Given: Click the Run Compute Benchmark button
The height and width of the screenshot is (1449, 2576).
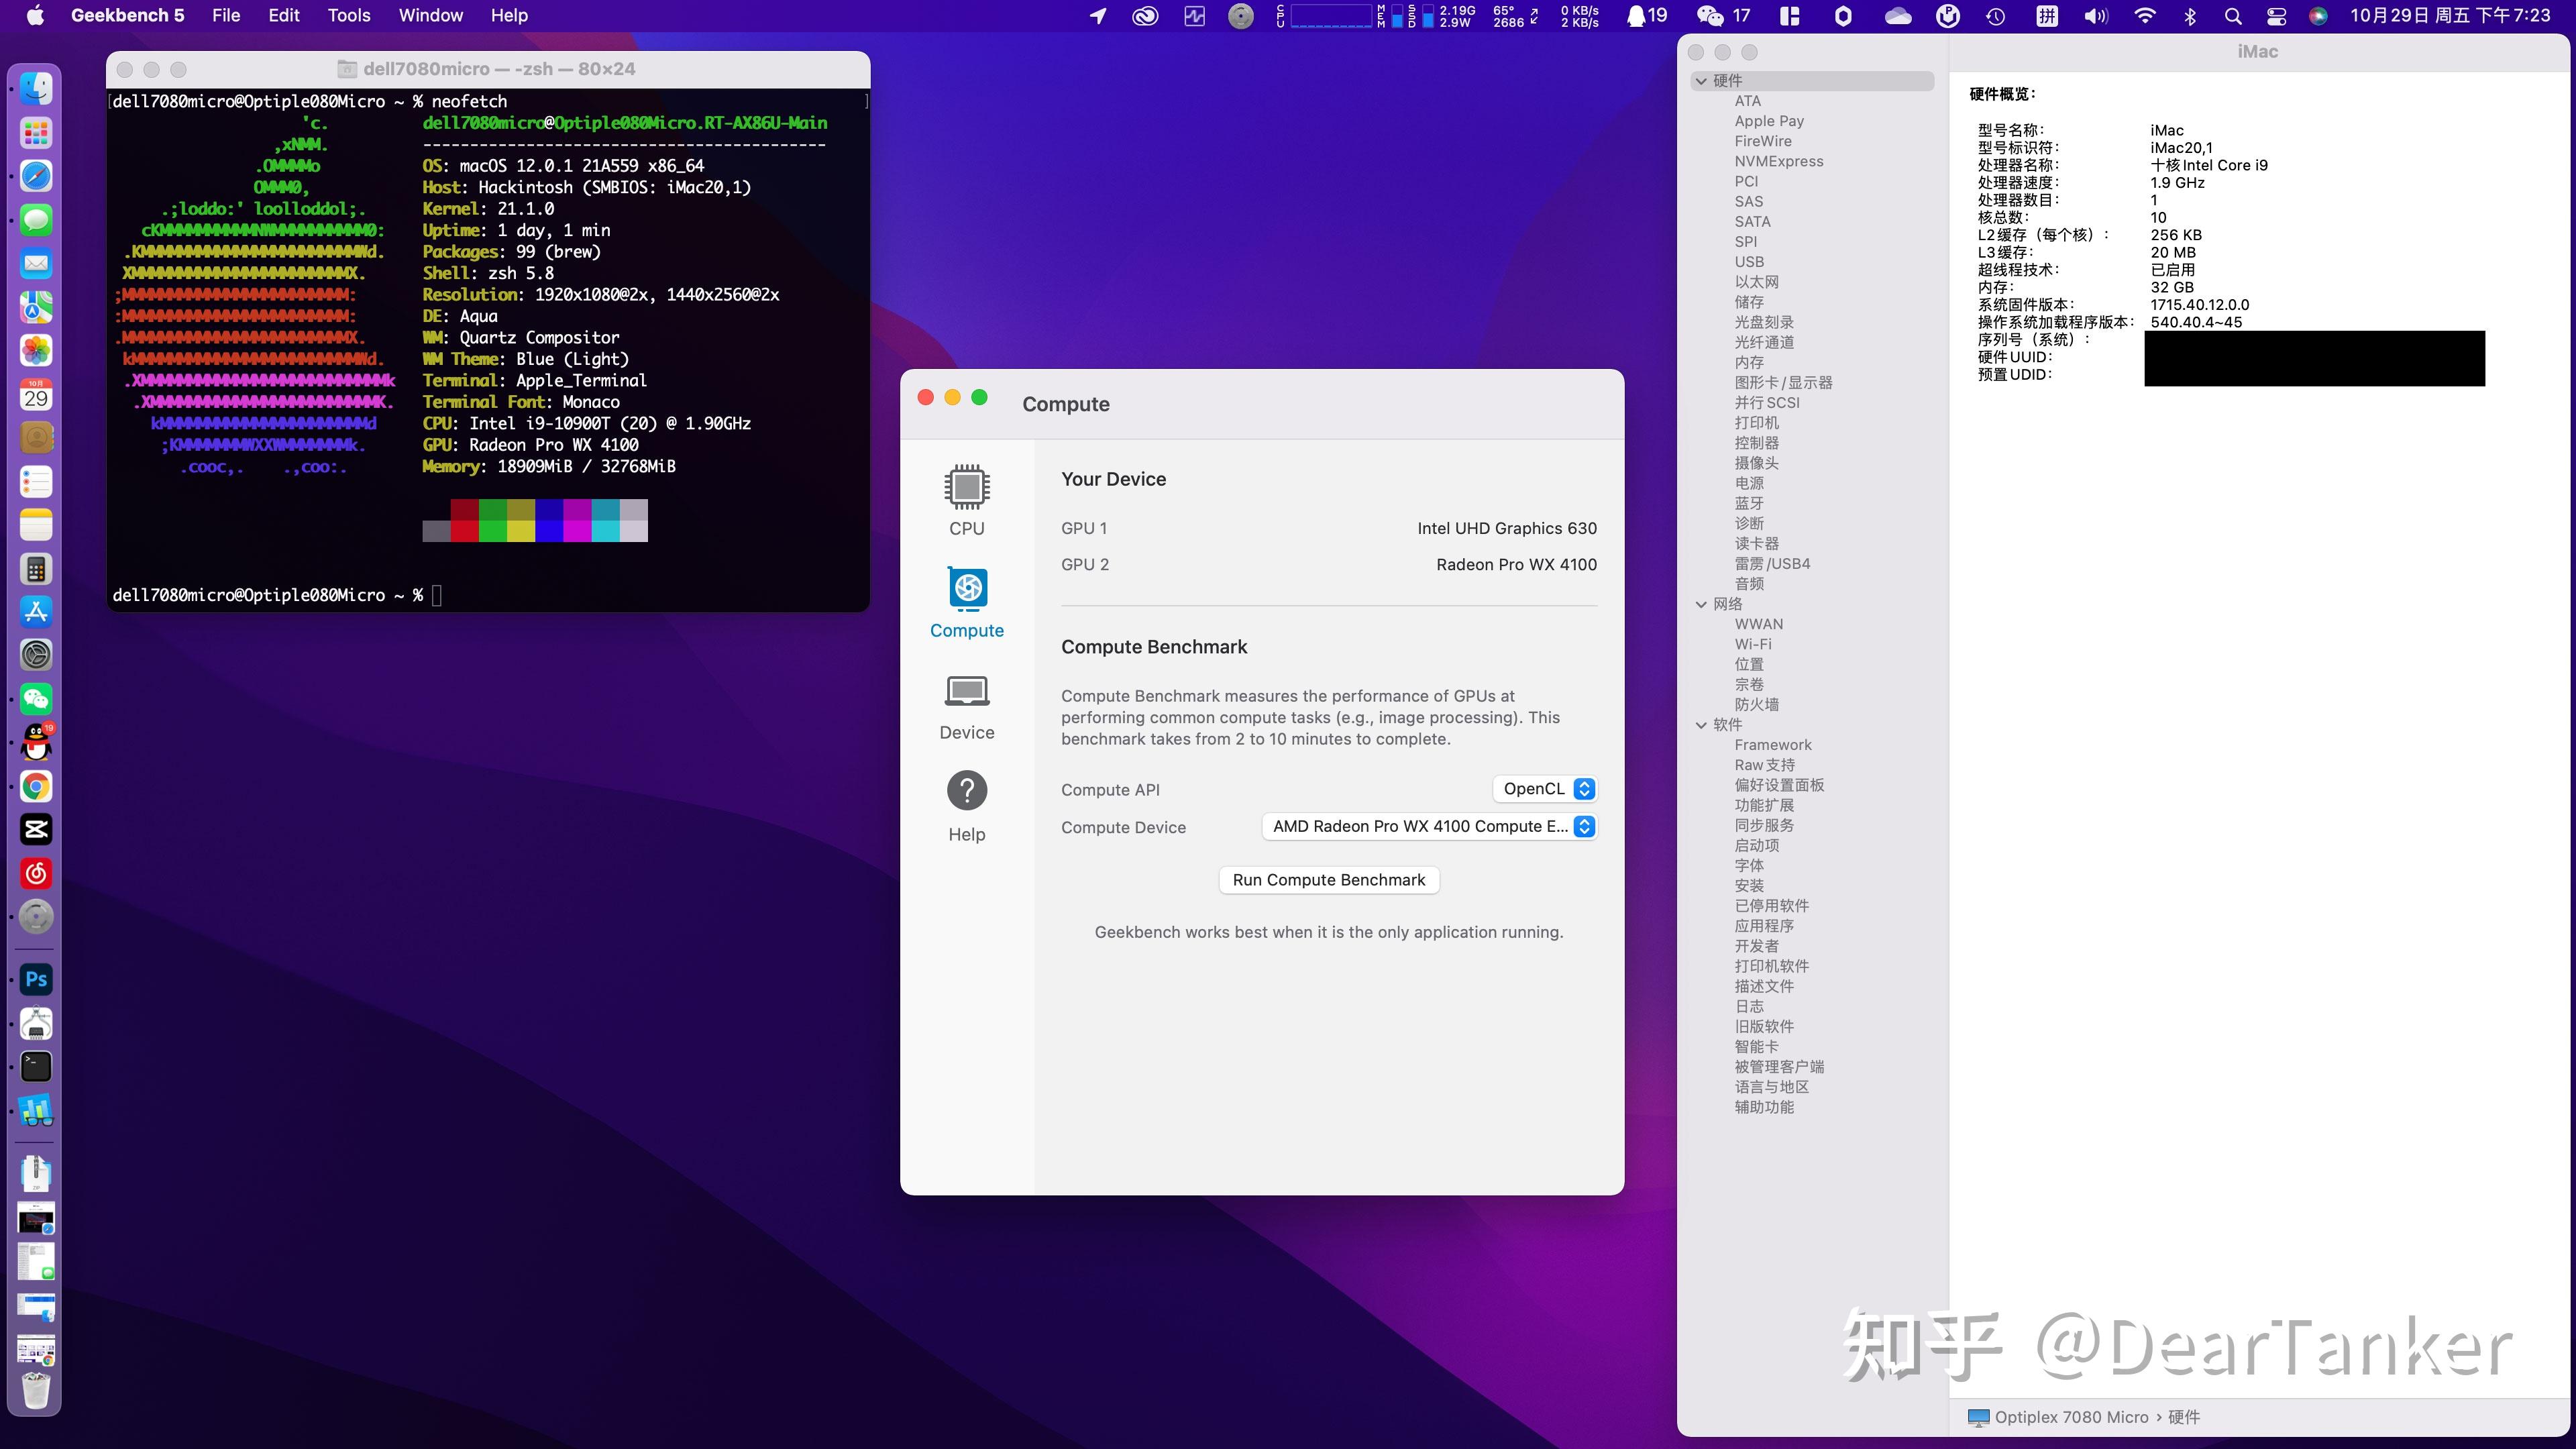Looking at the screenshot, I should (x=1328, y=880).
